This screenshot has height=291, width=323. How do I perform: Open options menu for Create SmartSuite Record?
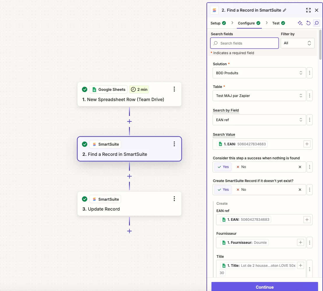tap(309, 190)
